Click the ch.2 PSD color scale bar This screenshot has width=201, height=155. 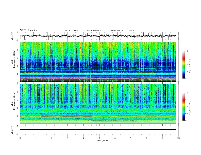(183, 107)
